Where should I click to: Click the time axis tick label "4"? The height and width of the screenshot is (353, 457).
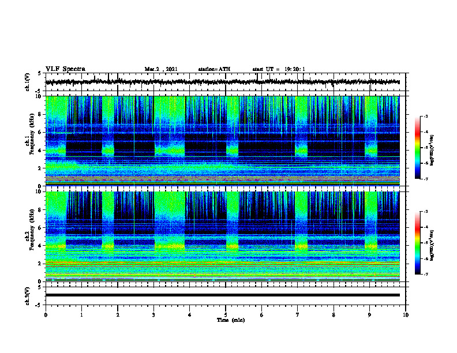tap(190, 315)
